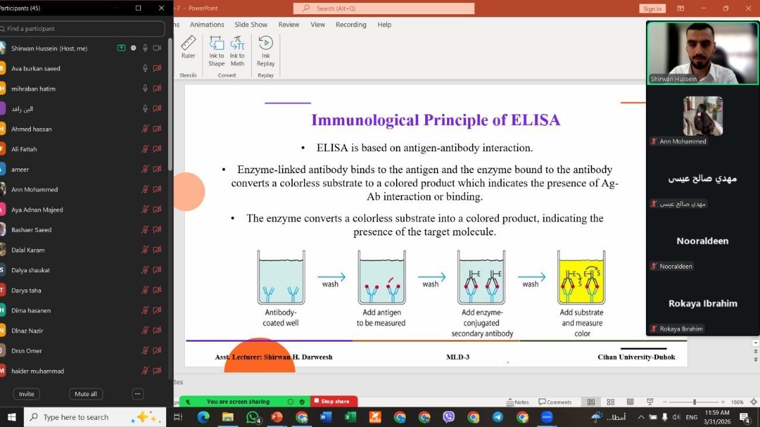Start Slide Show from status bar icon
This screenshot has width=760, height=427.
(650, 402)
